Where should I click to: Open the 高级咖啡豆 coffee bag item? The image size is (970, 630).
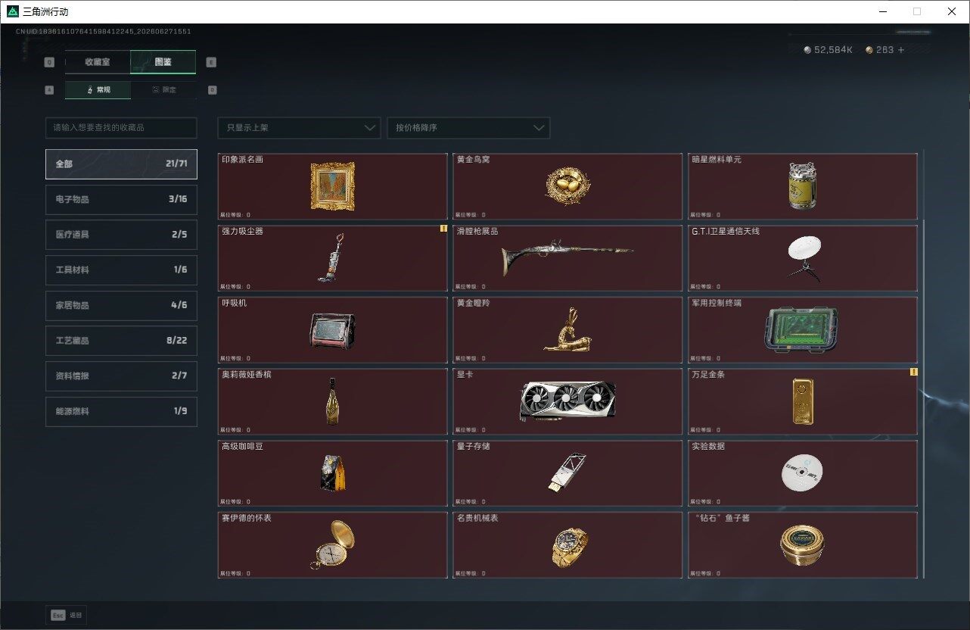coord(333,473)
